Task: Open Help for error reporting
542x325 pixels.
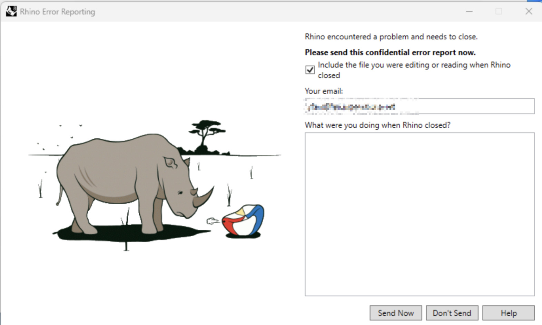Action: 508,313
